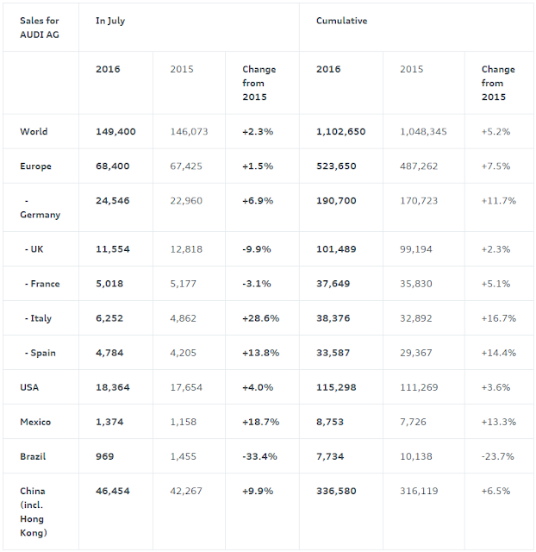Select the Sales for AUDI AG header
The height and width of the screenshot is (552, 536).
(x=40, y=28)
